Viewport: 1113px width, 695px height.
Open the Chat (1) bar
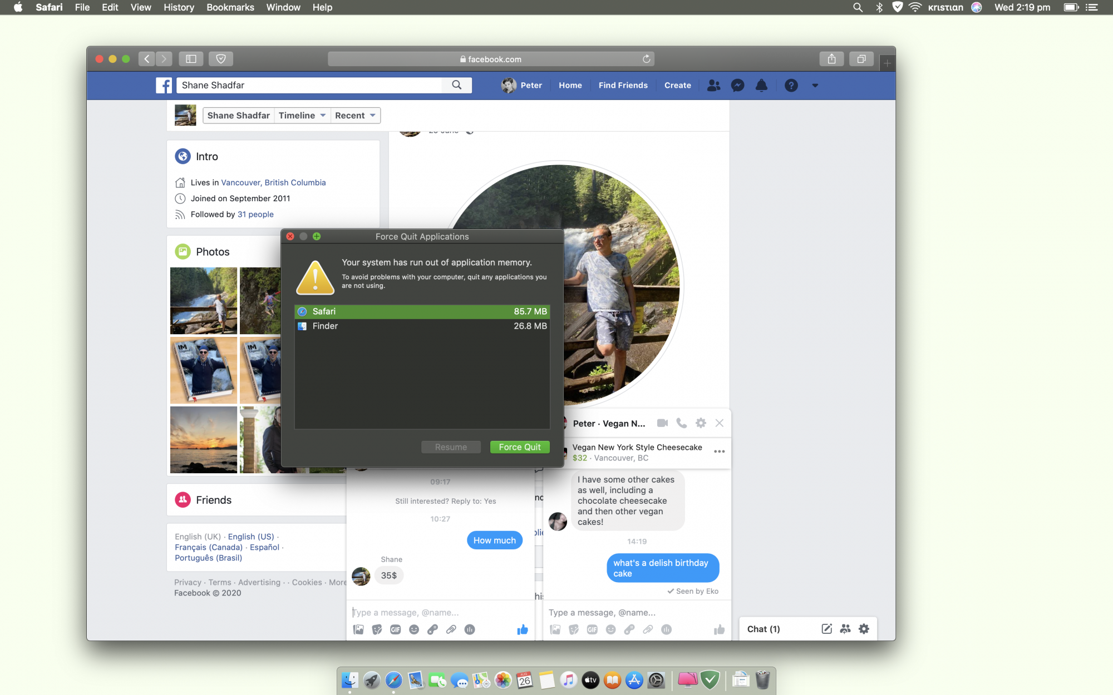764,629
